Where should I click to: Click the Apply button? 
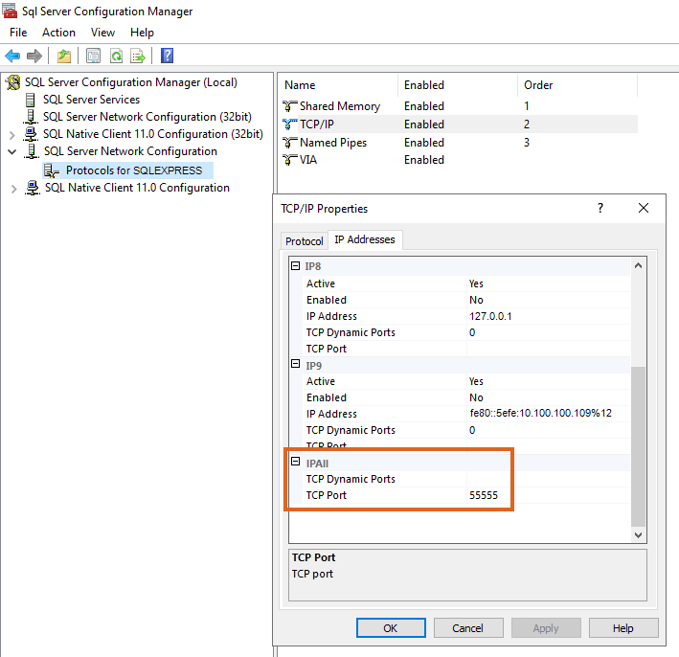click(x=546, y=628)
